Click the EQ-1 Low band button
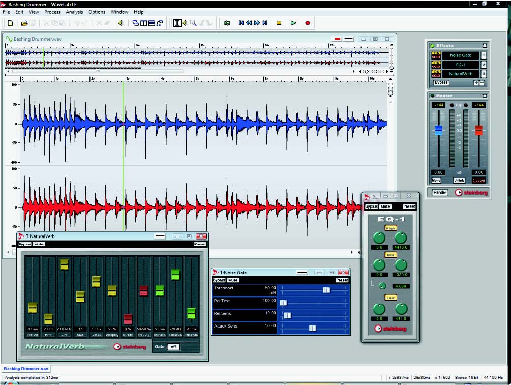The height and width of the screenshot is (385, 511). [x=390, y=298]
